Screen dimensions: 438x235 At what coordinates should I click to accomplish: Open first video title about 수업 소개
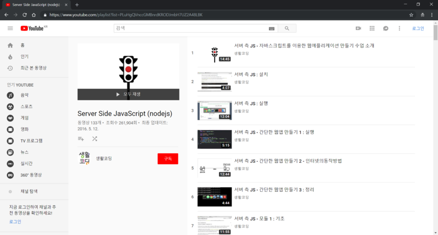point(304,45)
